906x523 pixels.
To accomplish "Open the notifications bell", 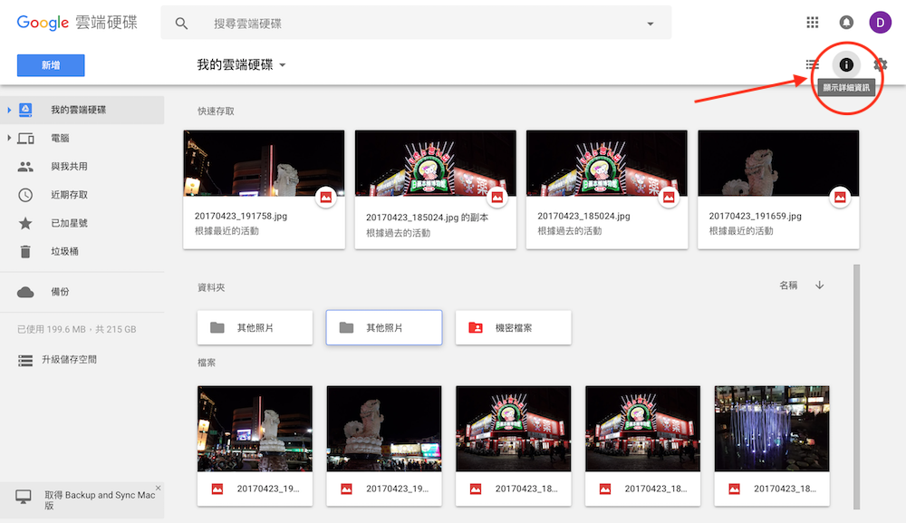I will point(845,22).
